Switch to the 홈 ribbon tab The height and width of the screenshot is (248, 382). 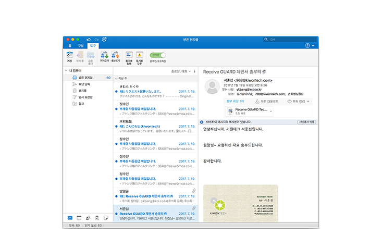tap(70, 46)
